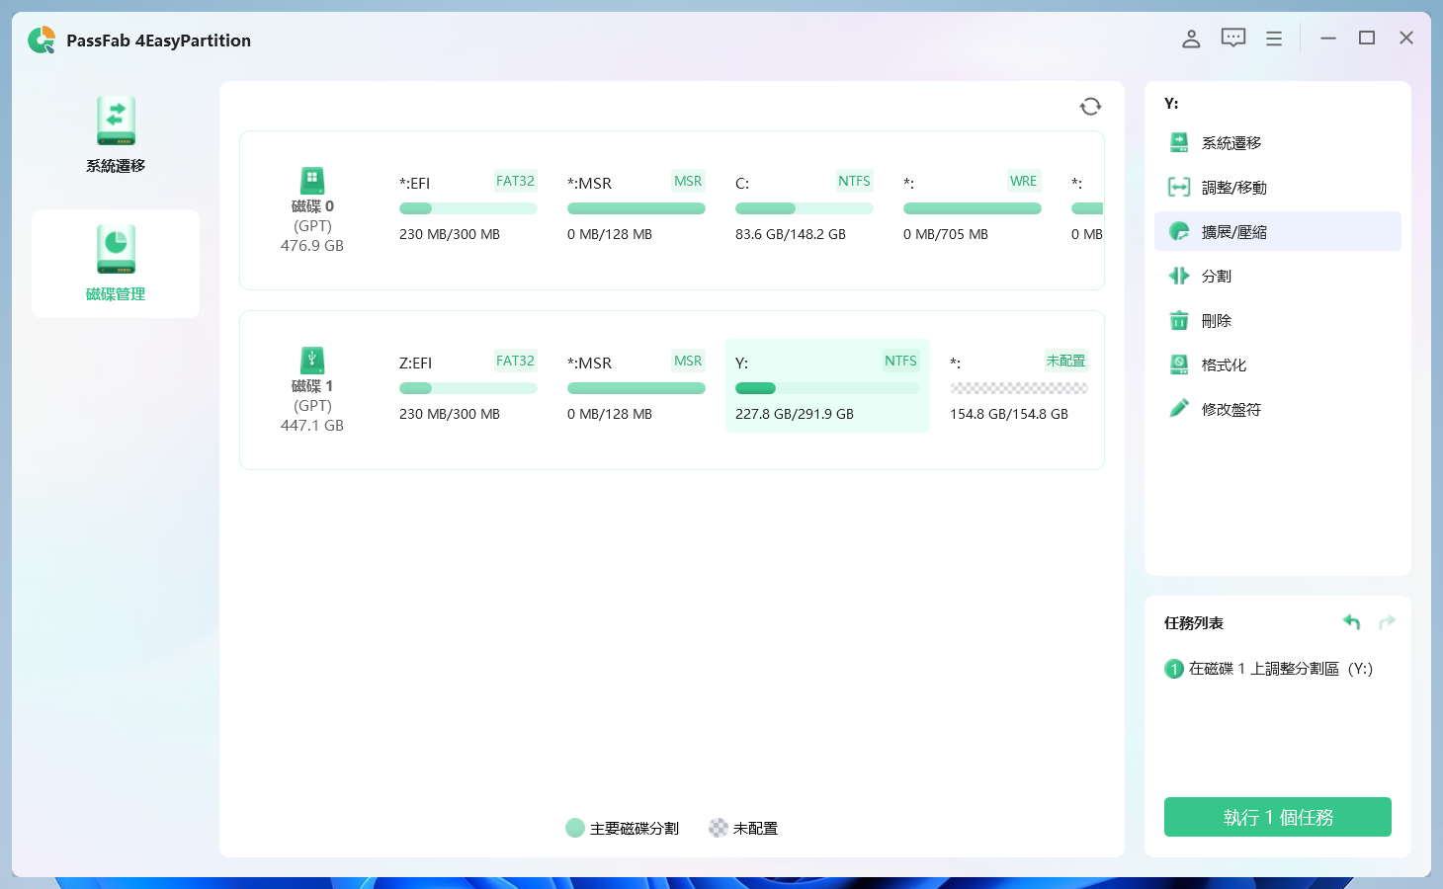Open the feedback chat icon

click(x=1232, y=39)
